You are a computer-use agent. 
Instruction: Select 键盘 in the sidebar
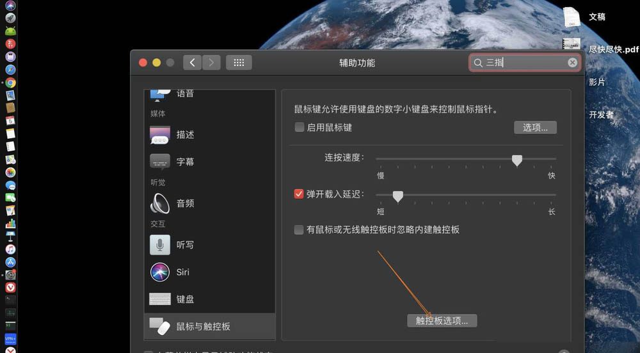click(209, 299)
